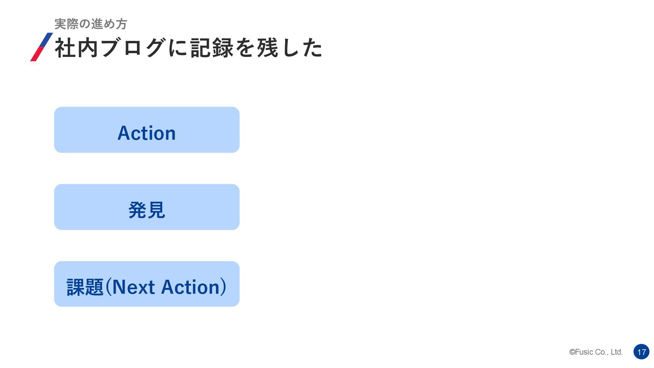Click Ltd. in the footer copyright
This screenshot has height=368, width=654.
(617, 352)
